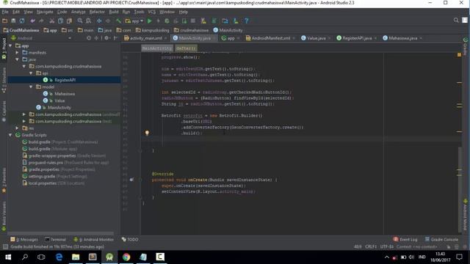Click the Redo arrow icon
Viewport: 470px width, 264px height.
pyautogui.click(x=41, y=21)
